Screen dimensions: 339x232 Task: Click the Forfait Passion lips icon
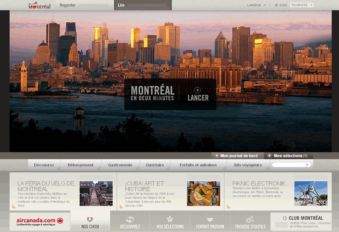[x=210, y=219]
